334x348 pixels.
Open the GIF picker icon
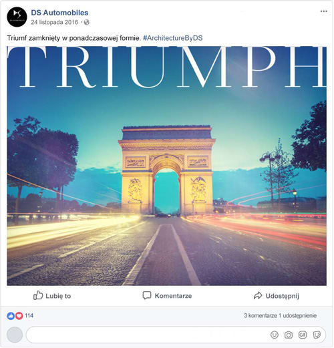pyautogui.click(x=303, y=335)
